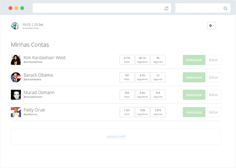The height and width of the screenshot is (168, 236).
Task: Click the red close window button
Action: 10,8
